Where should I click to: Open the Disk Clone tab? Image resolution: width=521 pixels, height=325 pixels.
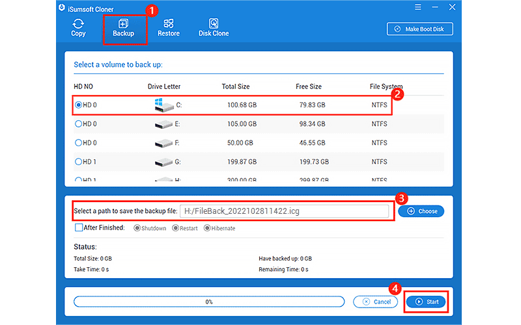point(214,27)
